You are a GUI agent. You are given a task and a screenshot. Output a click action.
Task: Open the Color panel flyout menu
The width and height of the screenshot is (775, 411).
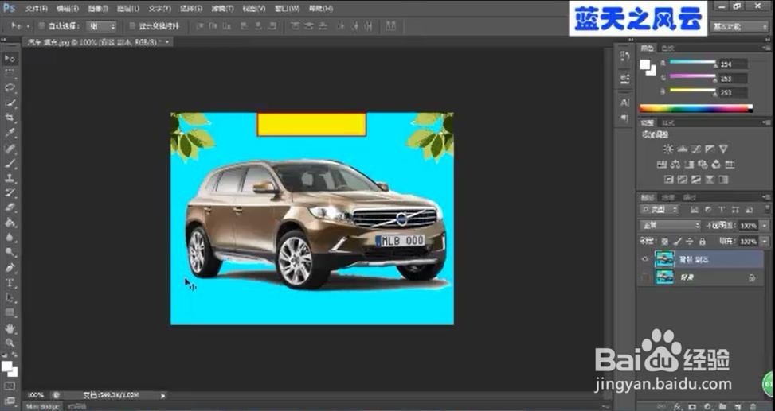pos(768,48)
